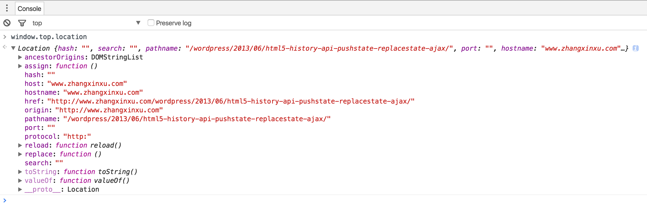Enable the Preserve log checkbox

click(151, 23)
